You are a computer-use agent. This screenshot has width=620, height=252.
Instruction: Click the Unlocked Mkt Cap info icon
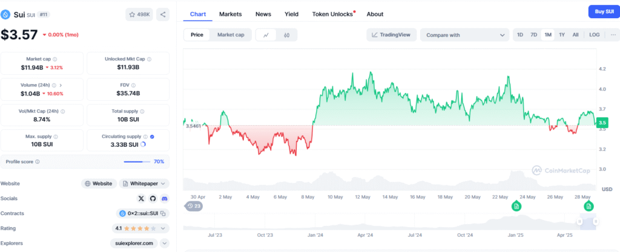(x=149, y=59)
